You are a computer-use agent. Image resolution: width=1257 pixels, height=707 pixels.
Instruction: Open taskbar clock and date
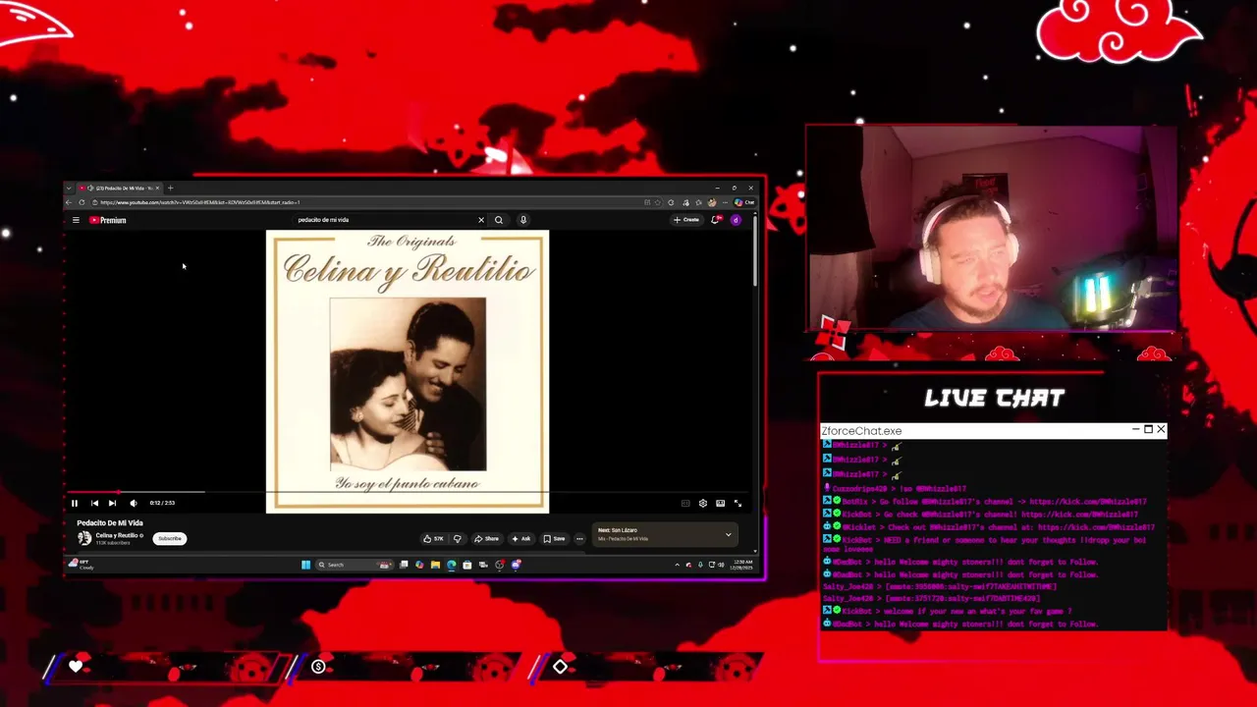tap(743, 565)
